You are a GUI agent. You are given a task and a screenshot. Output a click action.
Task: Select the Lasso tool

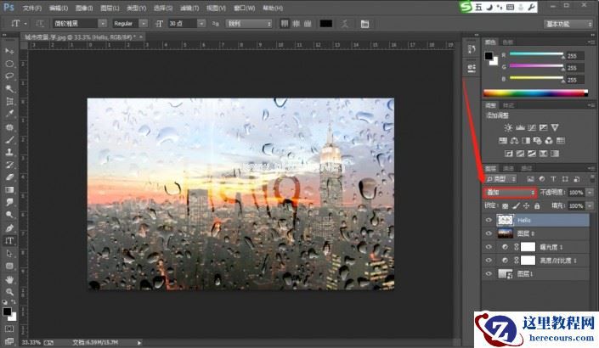tap(9, 76)
